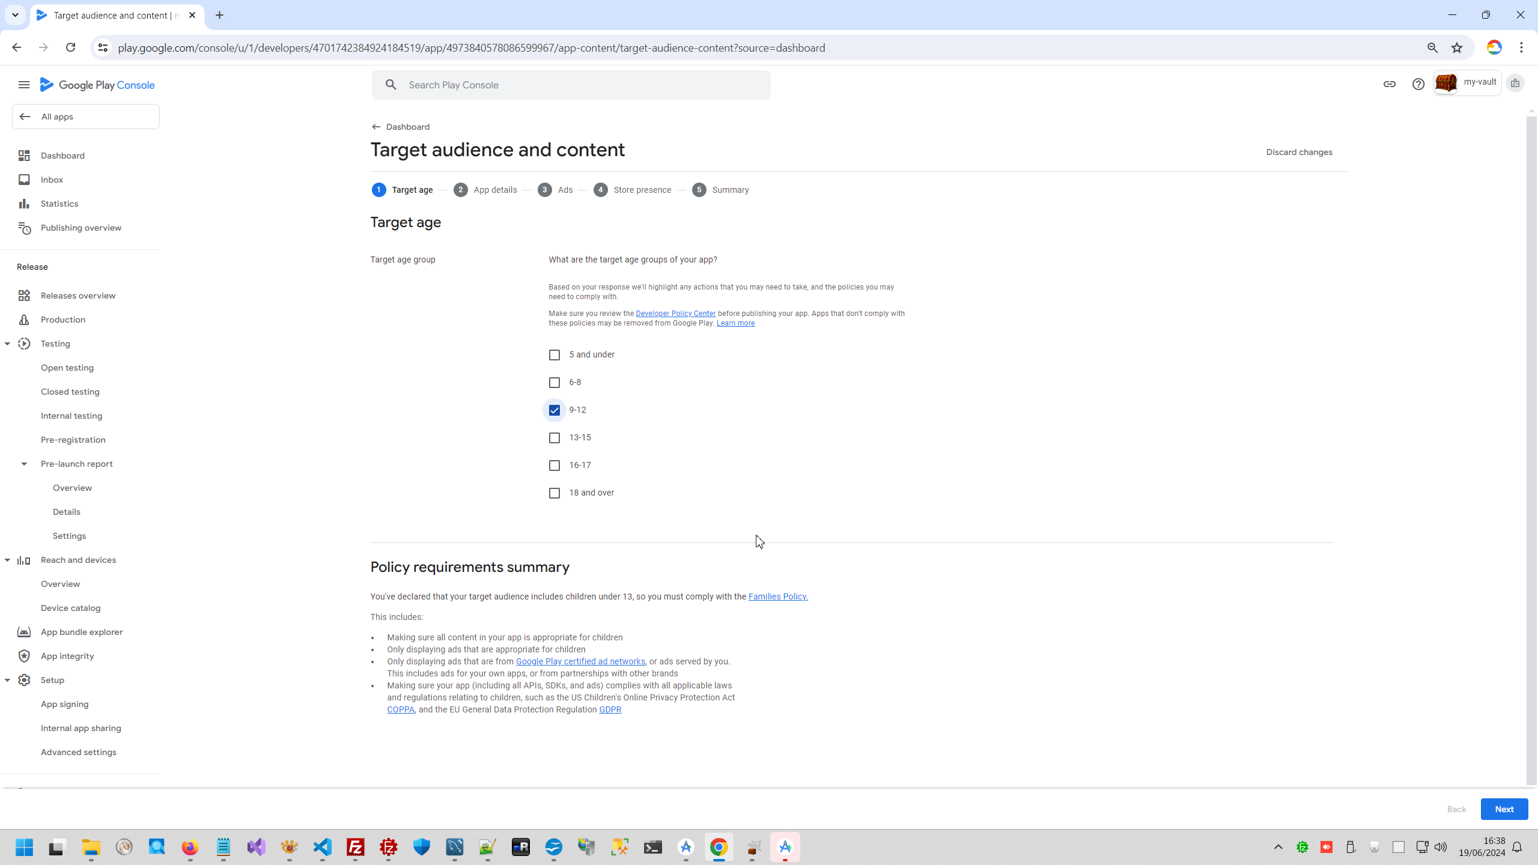Click the blue Next button
Image resolution: width=1538 pixels, height=865 pixels.
point(1504,809)
